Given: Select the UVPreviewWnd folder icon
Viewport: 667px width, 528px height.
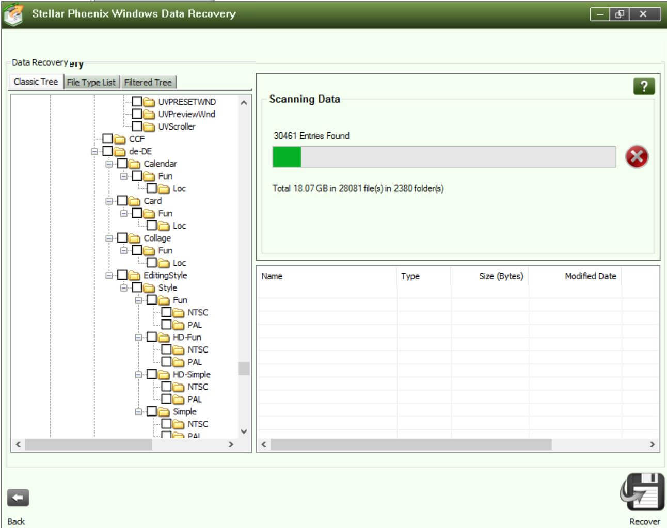Looking at the screenshot, I should tap(149, 115).
